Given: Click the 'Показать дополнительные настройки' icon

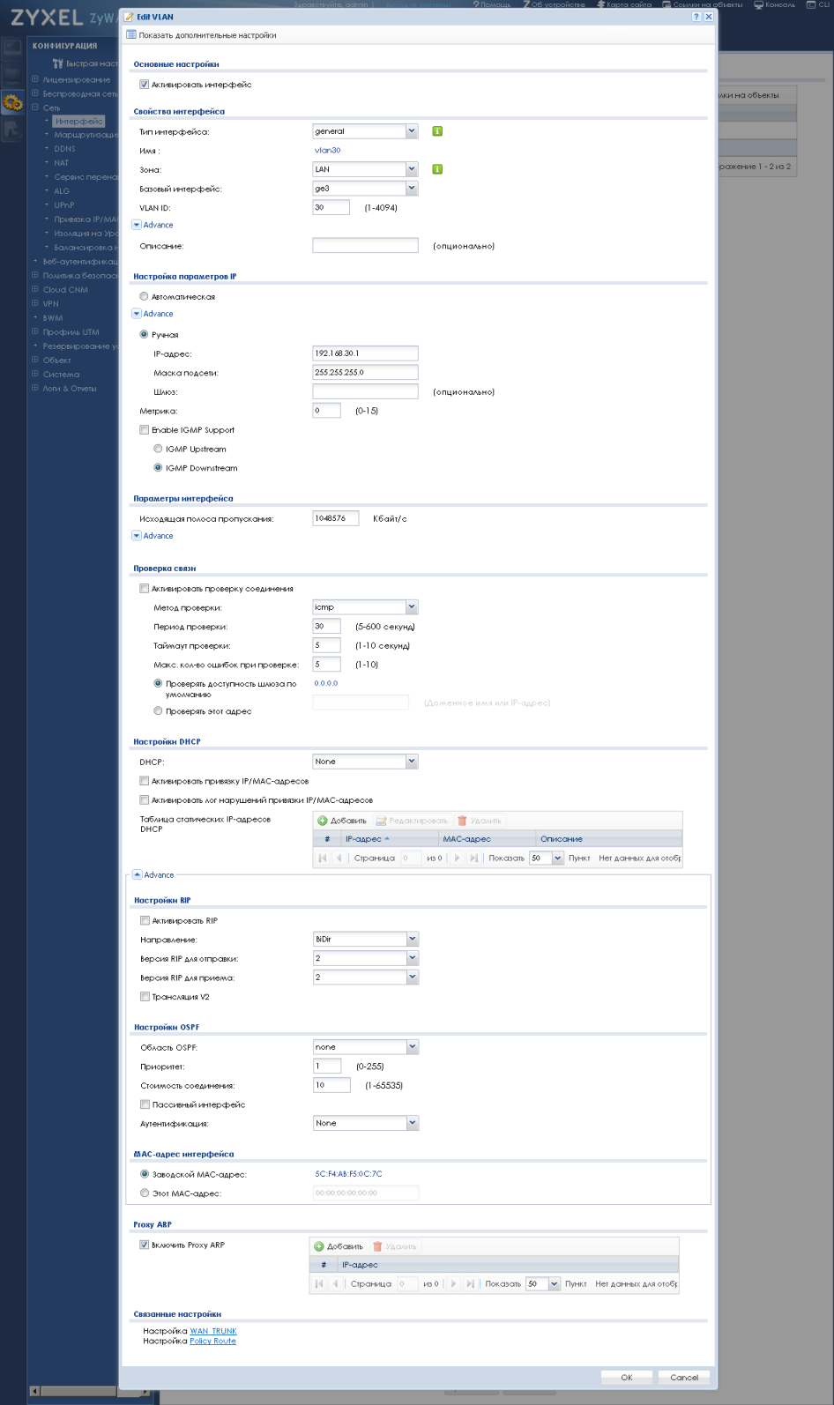Looking at the screenshot, I should click(131, 35).
